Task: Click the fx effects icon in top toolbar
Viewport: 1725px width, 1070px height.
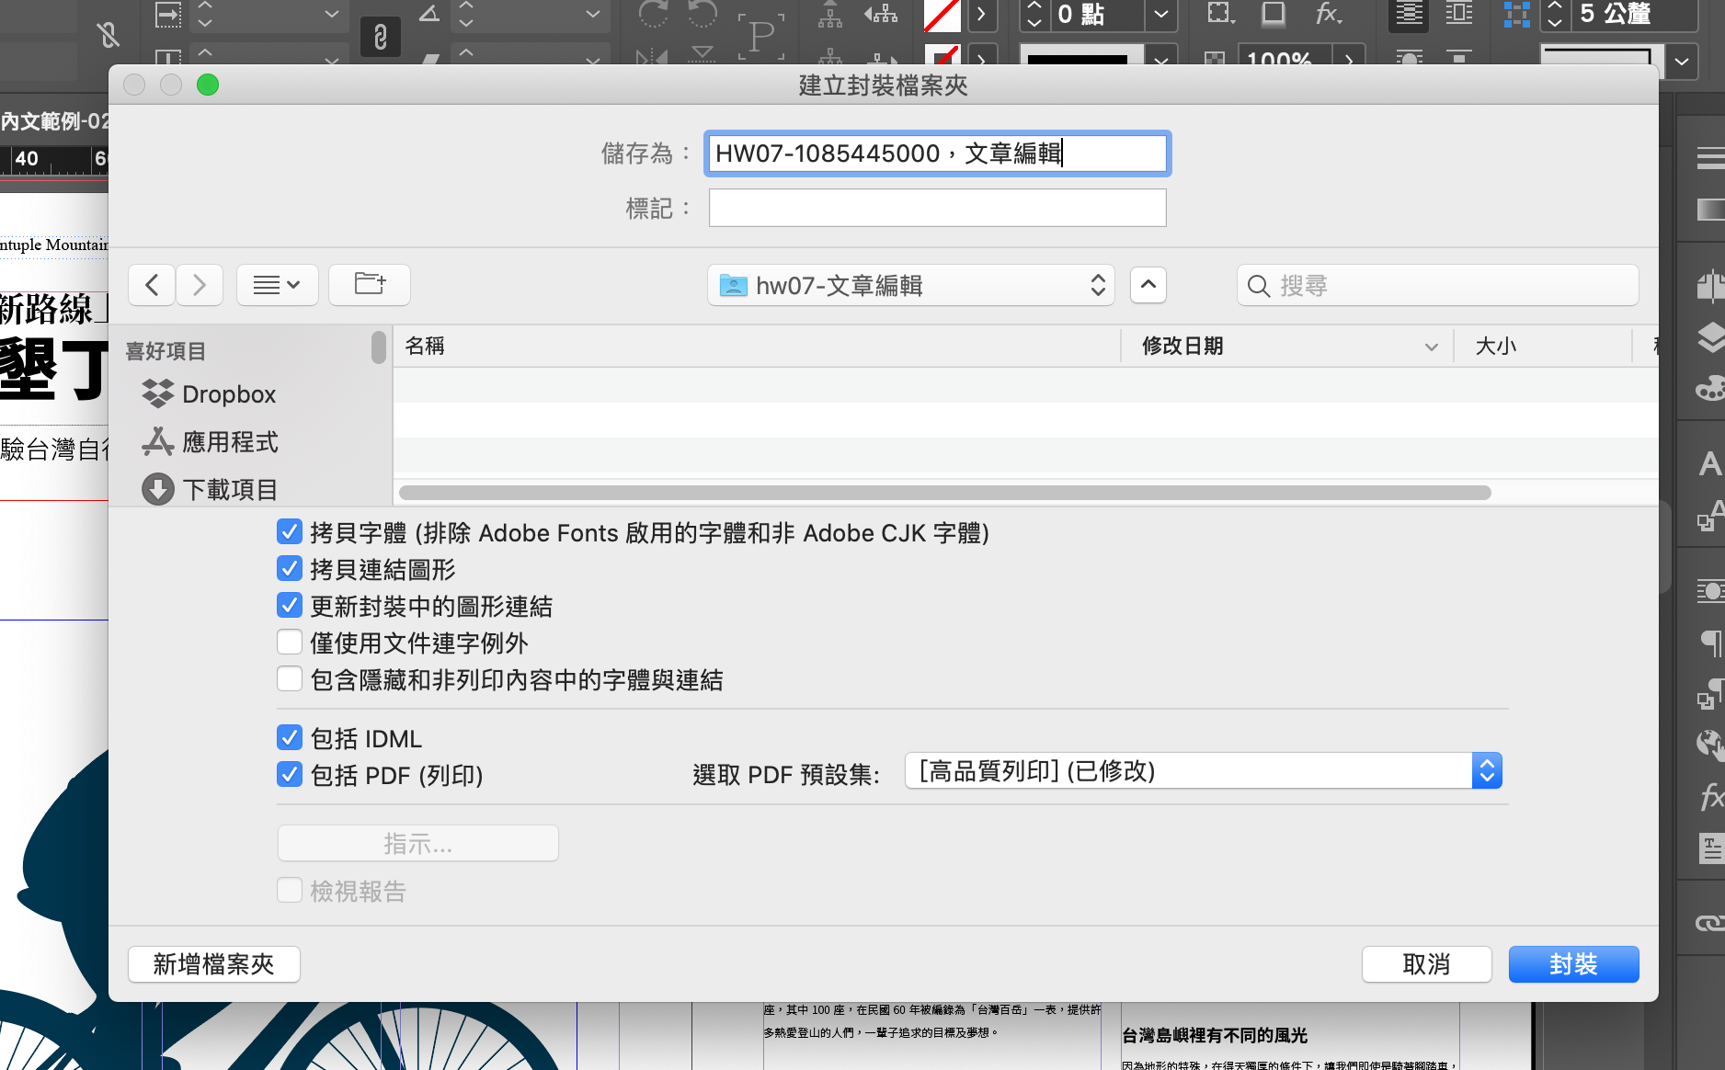Action: point(1328,14)
